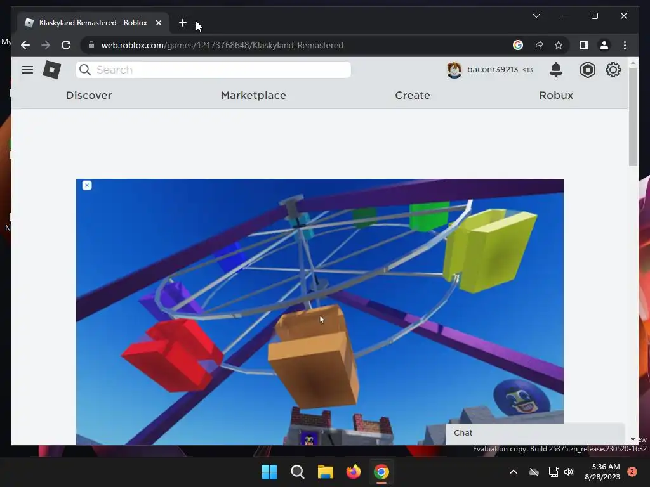Open the volume control in the tray
650x487 pixels.
[x=569, y=472]
